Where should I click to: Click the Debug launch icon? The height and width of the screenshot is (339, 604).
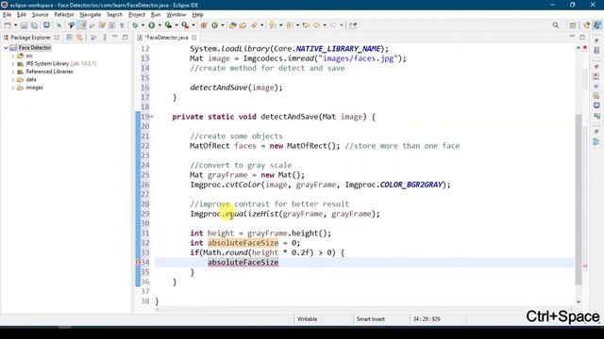pyautogui.click(x=135, y=25)
